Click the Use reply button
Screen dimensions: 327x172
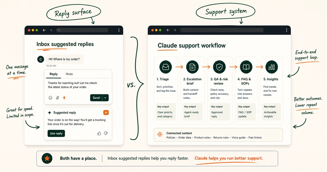56,133
